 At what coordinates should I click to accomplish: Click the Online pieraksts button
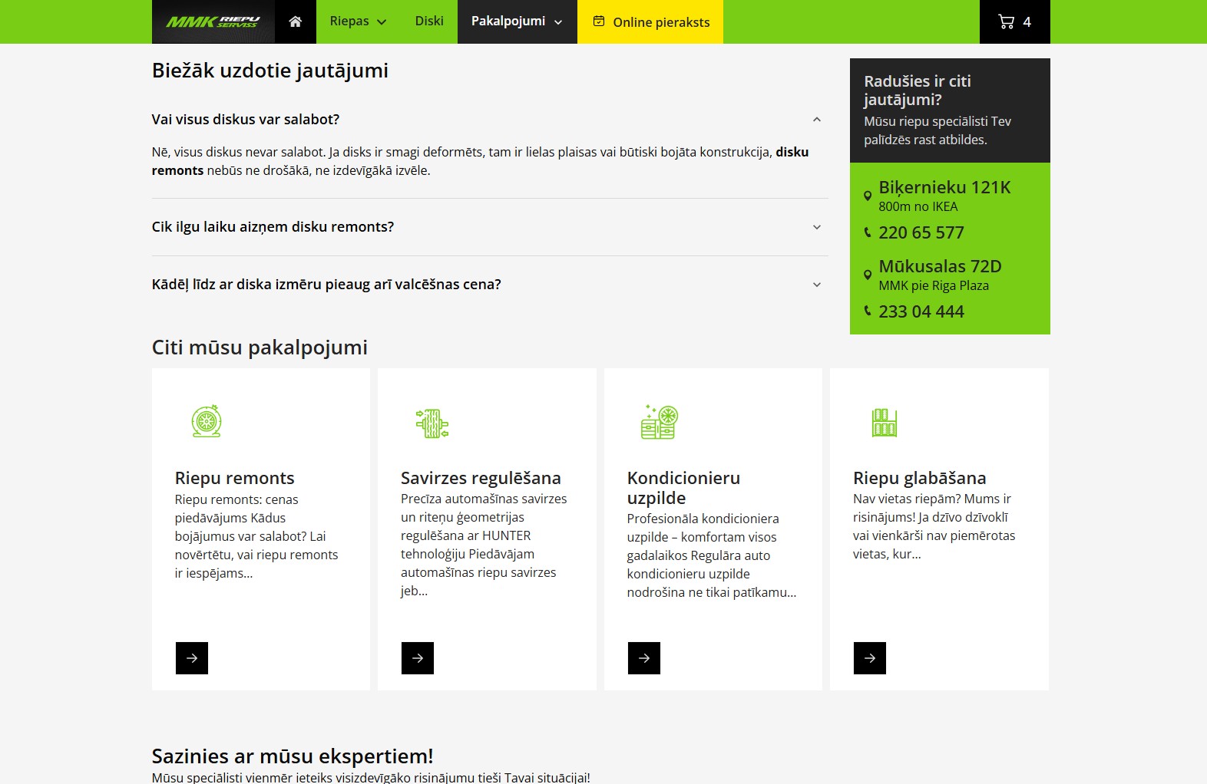pos(650,22)
